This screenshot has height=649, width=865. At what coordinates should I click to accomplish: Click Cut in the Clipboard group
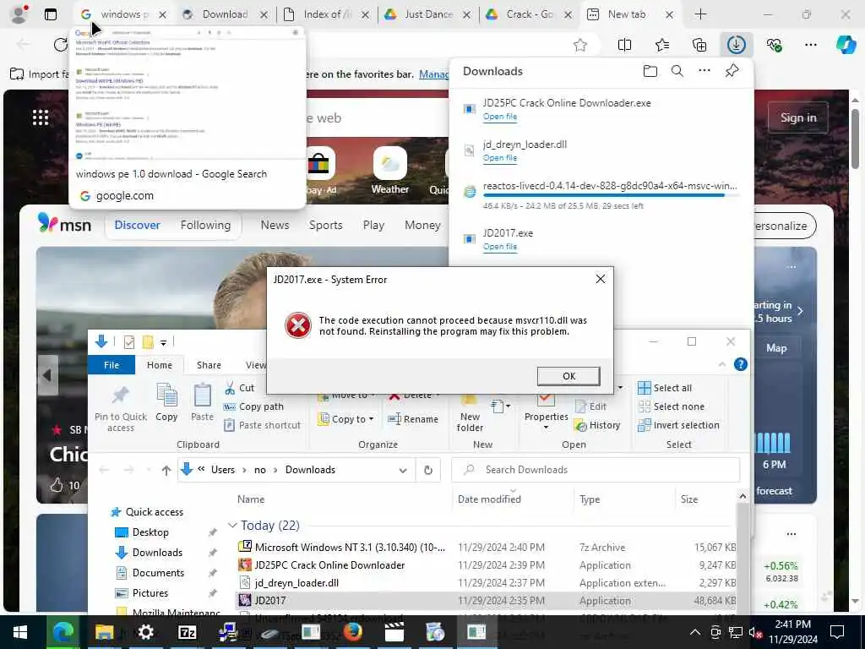click(x=240, y=388)
